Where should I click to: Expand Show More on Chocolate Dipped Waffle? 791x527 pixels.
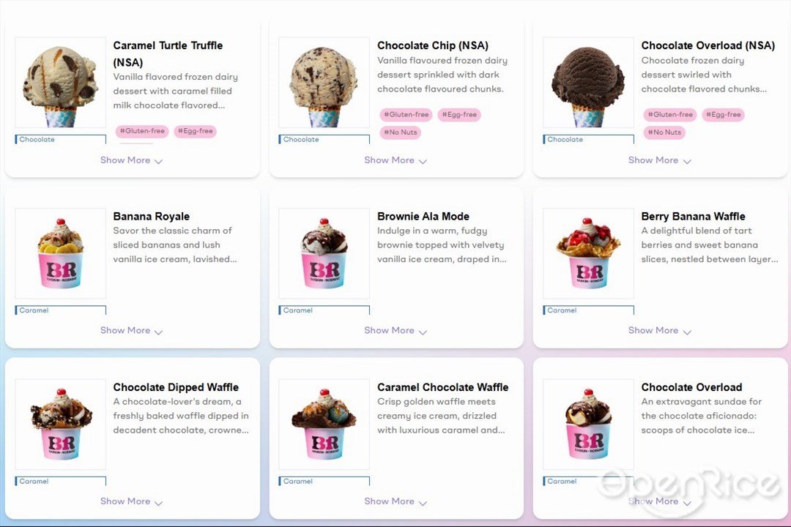coord(131,502)
